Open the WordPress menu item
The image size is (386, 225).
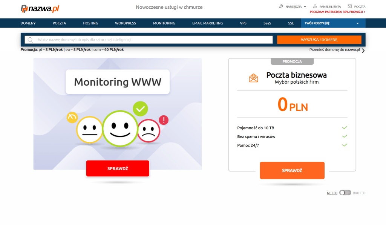pyautogui.click(x=126, y=23)
